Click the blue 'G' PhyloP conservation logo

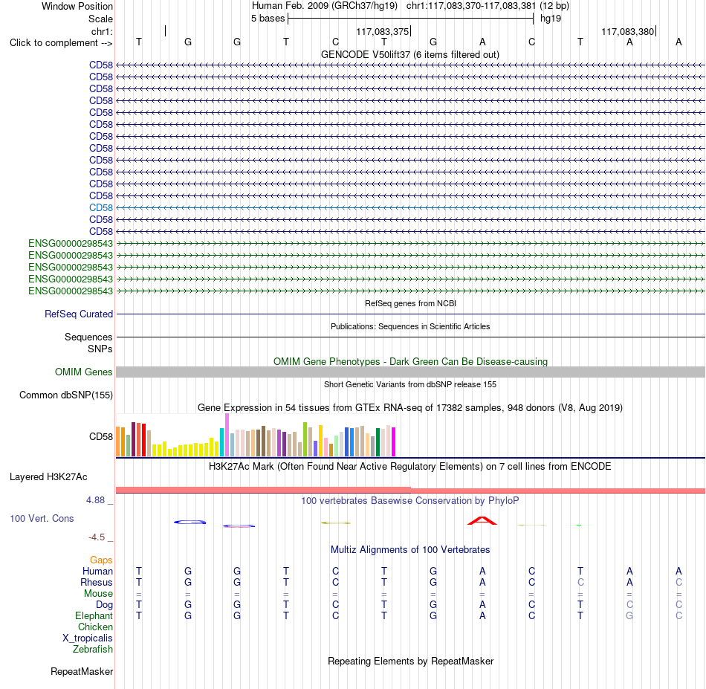pos(190,522)
